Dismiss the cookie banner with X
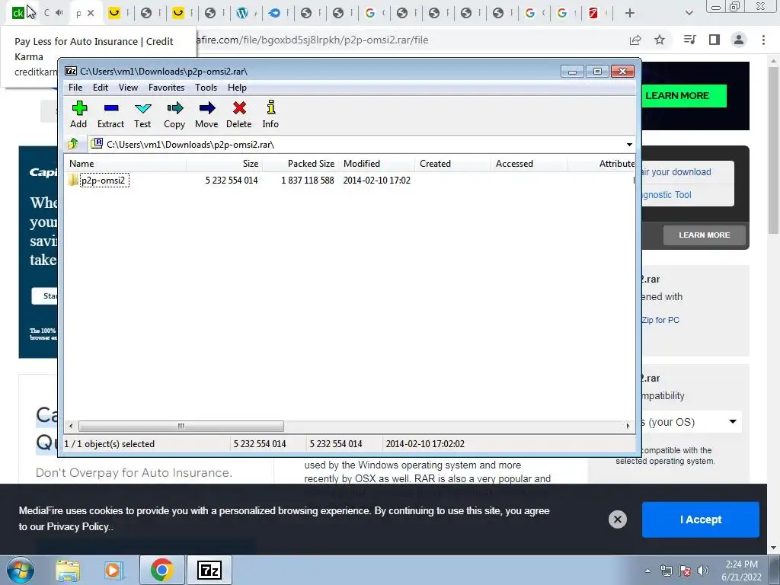This screenshot has height=585, width=780. point(617,519)
